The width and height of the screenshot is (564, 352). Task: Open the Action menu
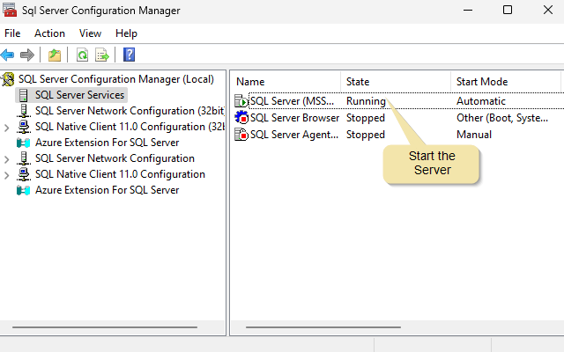coord(49,33)
